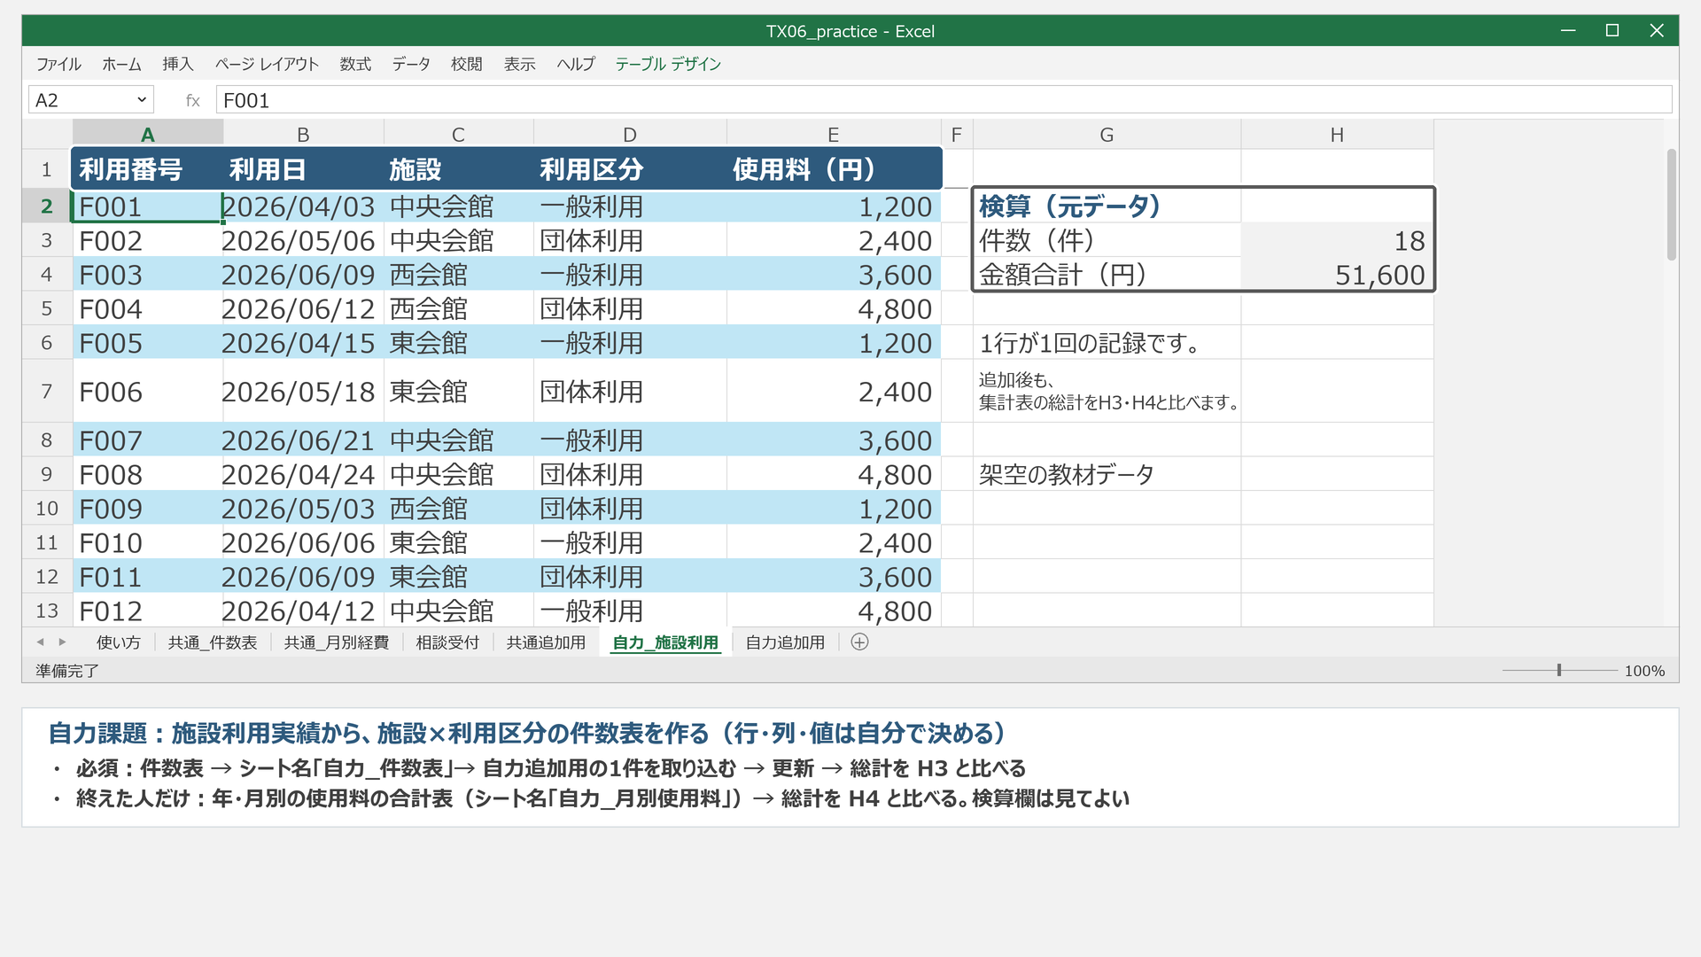Switch to the 自力追加用 sheet
The image size is (1701, 957).
785,642
